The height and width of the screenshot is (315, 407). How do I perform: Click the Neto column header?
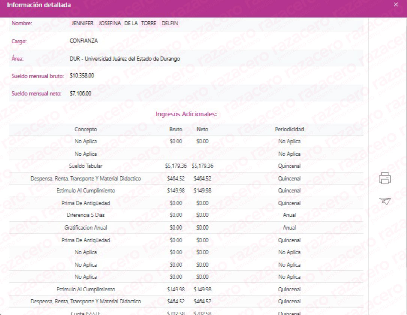[x=202, y=129]
